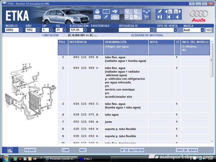Launch uTorrent from quick launch
Screen dimensions: 216x162
[15, 159]
